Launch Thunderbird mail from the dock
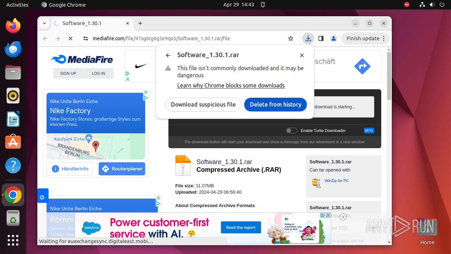The width and height of the screenshot is (451, 254). pyautogui.click(x=13, y=49)
